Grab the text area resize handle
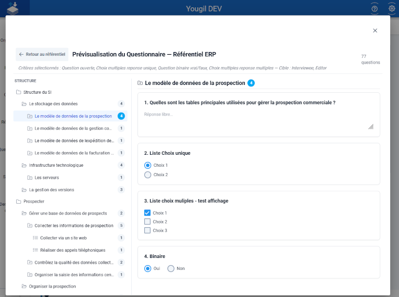This screenshot has width=399, height=297. point(371,127)
